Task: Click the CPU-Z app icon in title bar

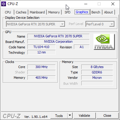Action: 4,4
